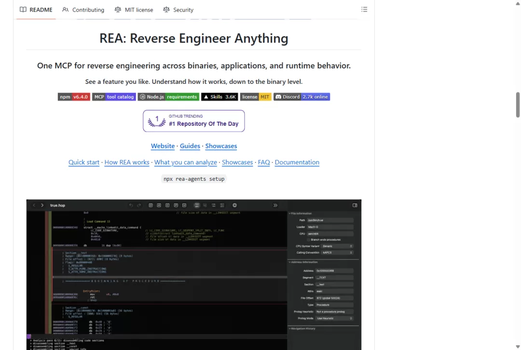Switch to the Contributing tab

coord(83,10)
